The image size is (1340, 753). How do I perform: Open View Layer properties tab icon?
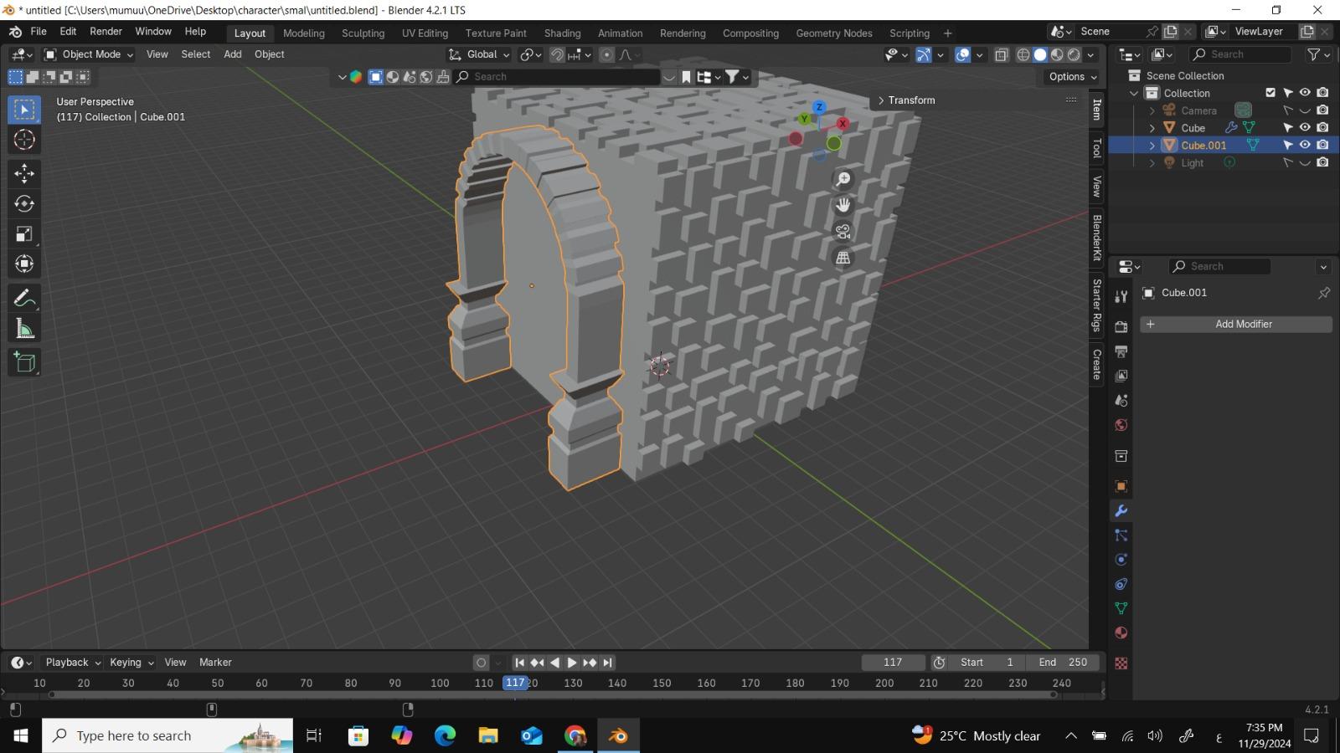[1121, 376]
